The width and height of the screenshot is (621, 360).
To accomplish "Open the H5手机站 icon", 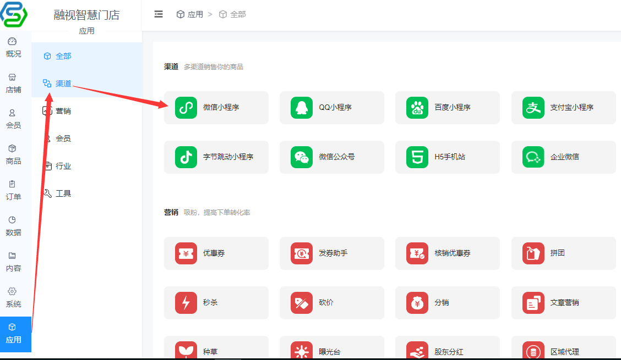I will pyautogui.click(x=417, y=157).
